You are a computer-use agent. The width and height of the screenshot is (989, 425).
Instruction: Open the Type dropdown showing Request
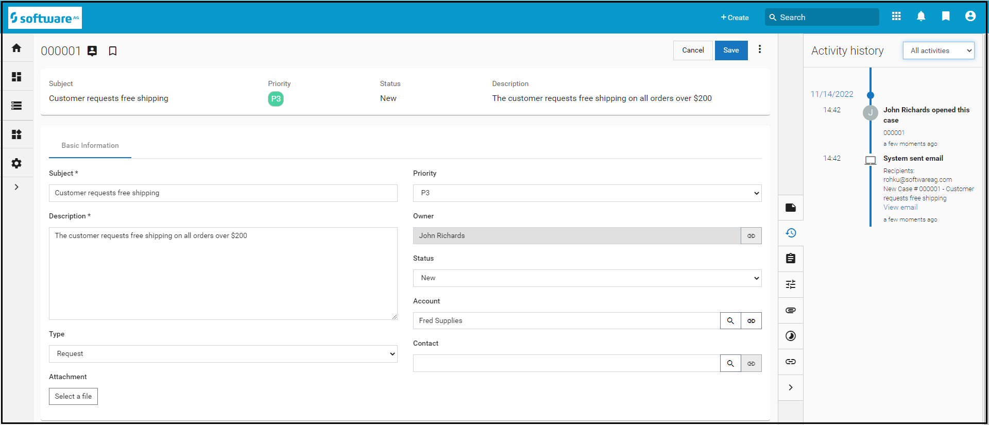(x=223, y=354)
